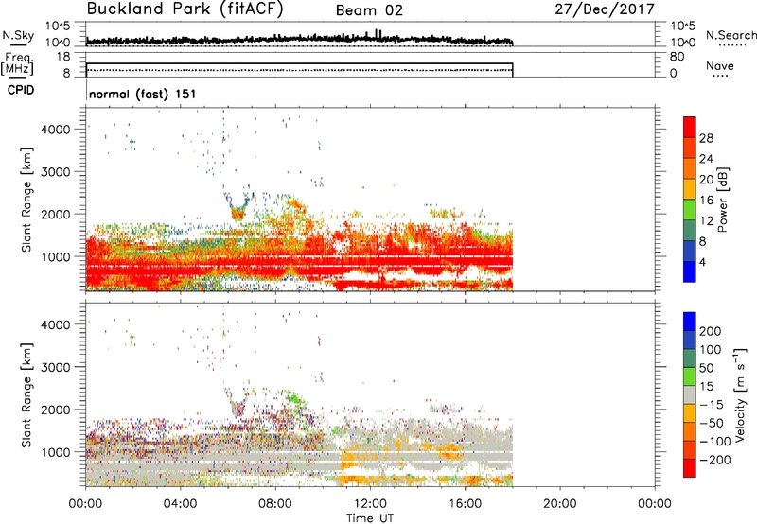Click 'Slant Range [km]' label of velocity panel
The width and height of the screenshot is (757, 524).
pyautogui.click(x=26, y=395)
